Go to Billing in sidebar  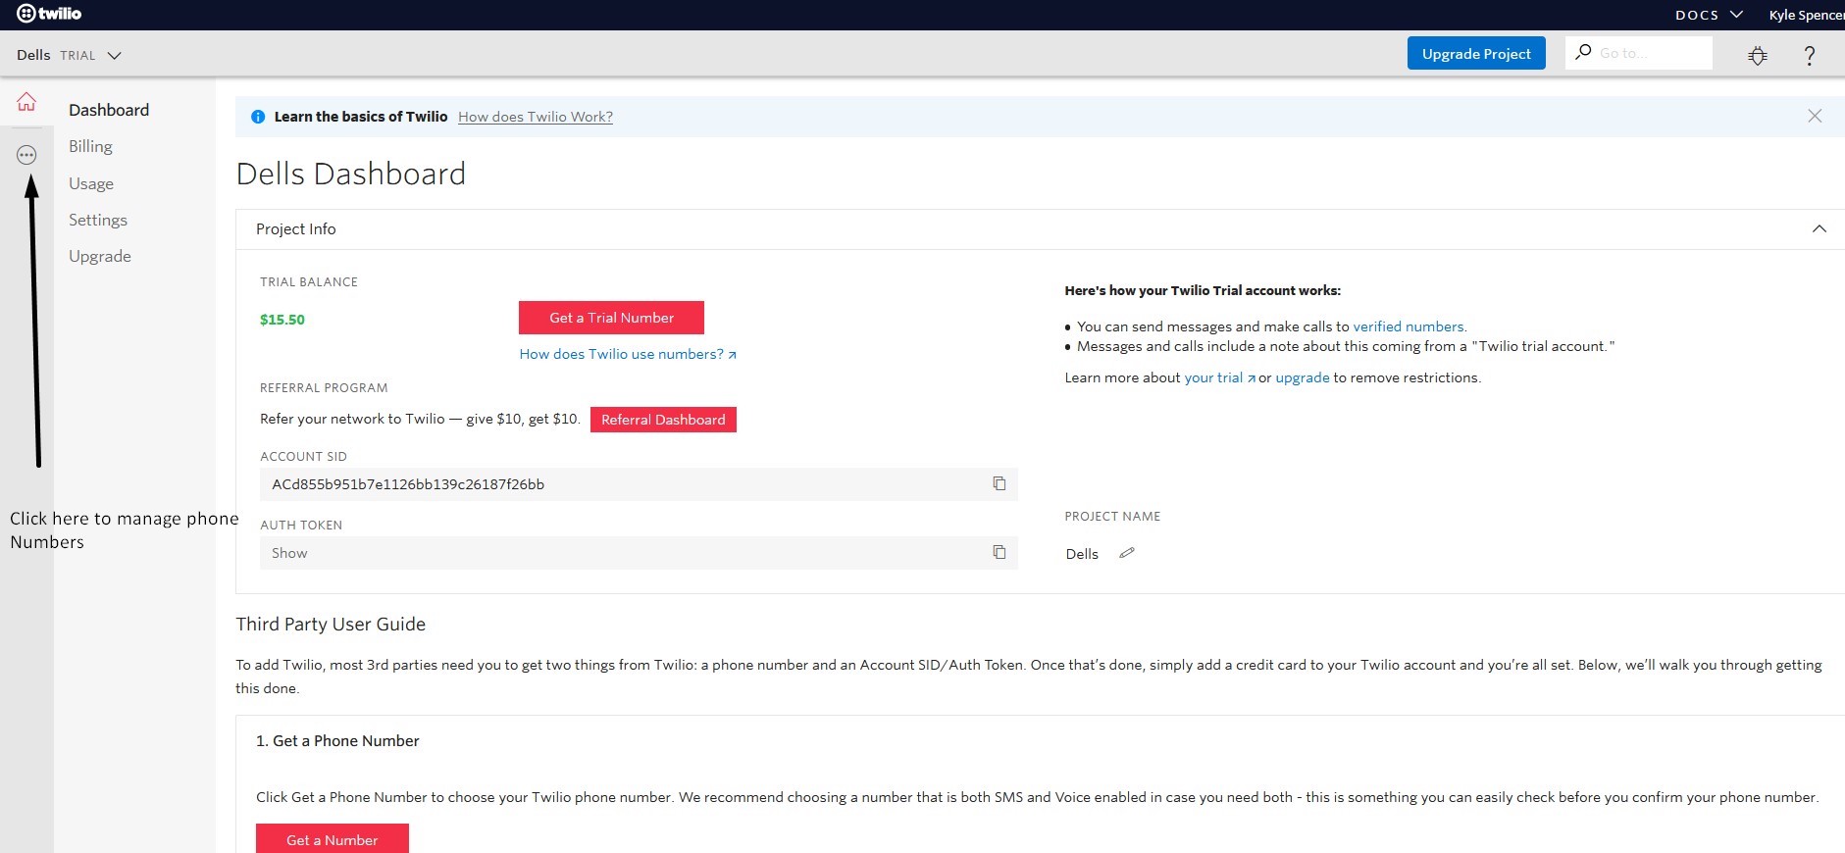coord(90,146)
